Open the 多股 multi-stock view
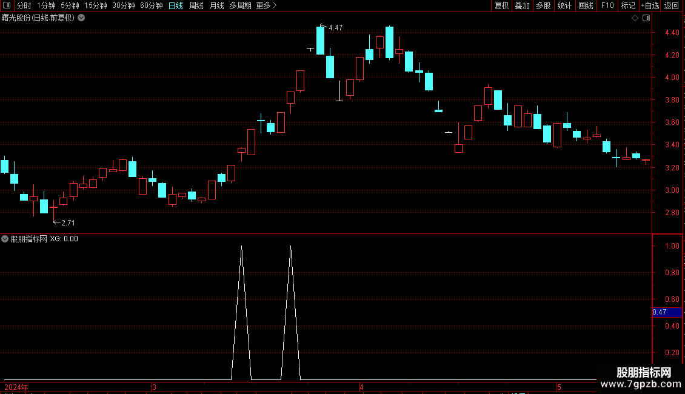This screenshot has width=685, height=394. (543, 5)
